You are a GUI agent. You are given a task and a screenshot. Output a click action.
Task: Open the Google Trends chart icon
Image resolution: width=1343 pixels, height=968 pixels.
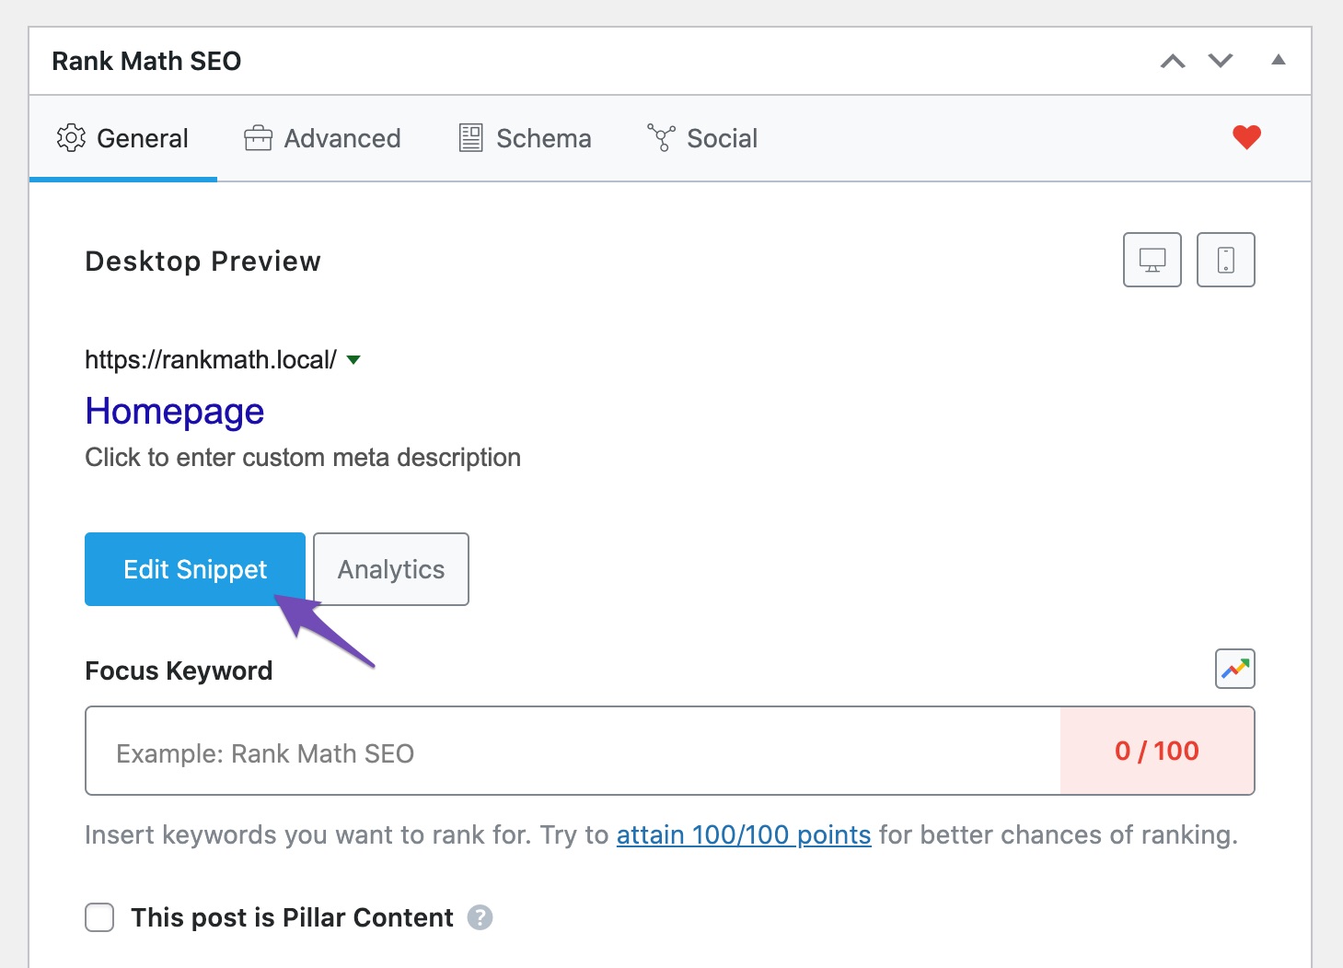coord(1234,669)
